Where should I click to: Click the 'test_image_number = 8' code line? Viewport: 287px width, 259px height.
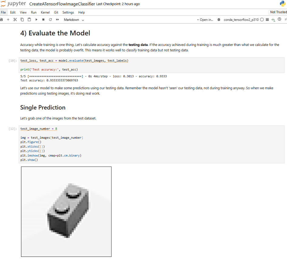pyautogui.click(x=39, y=129)
